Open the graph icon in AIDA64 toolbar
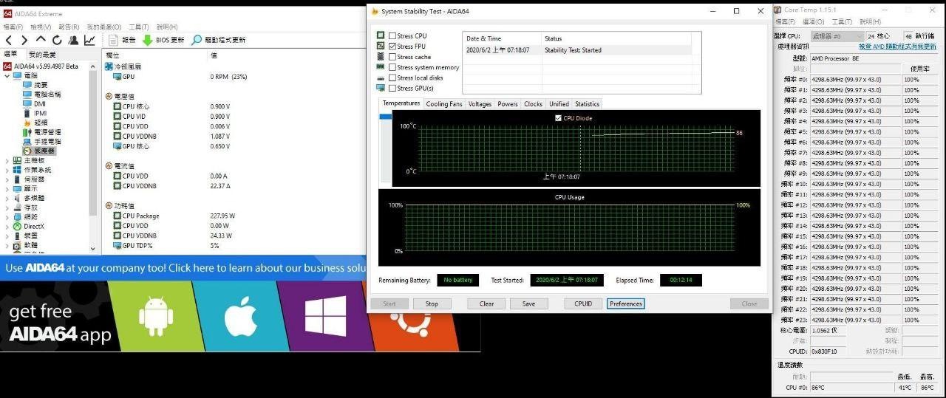 pos(89,40)
